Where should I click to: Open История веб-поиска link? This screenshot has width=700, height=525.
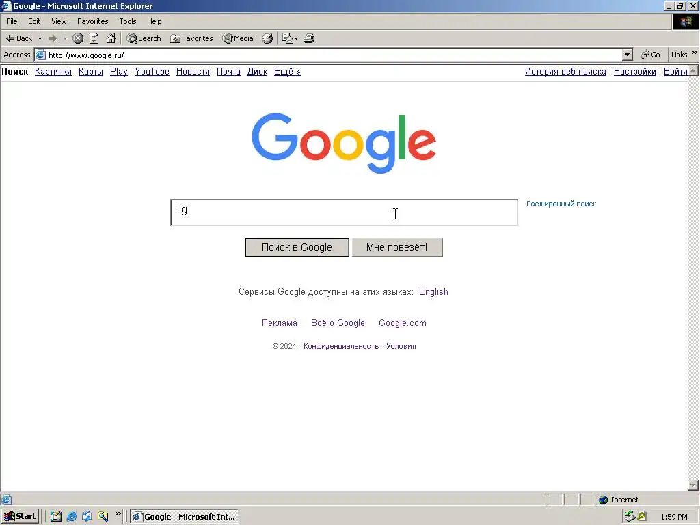click(565, 71)
